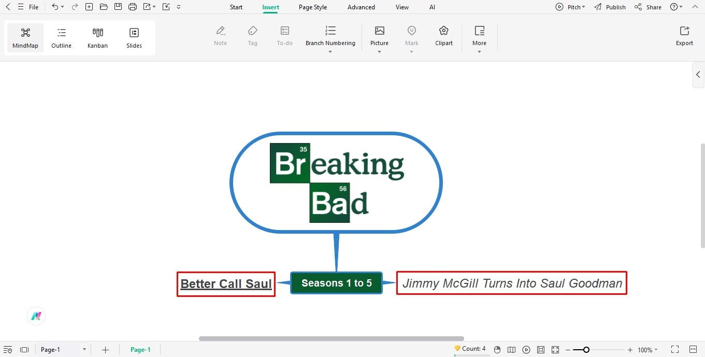Image resolution: width=705 pixels, height=357 pixels.
Task: Click the zoom slider handle
Action: pyautogui.click(x=586, y=350)
